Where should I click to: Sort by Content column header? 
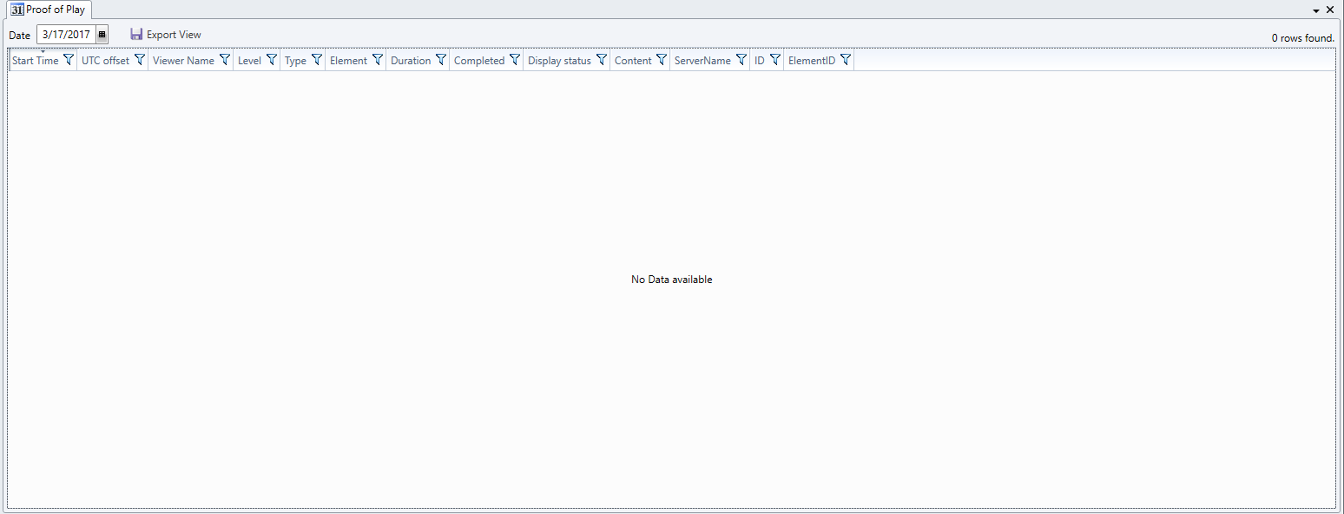pyautogui.click(x=633, y=61)
